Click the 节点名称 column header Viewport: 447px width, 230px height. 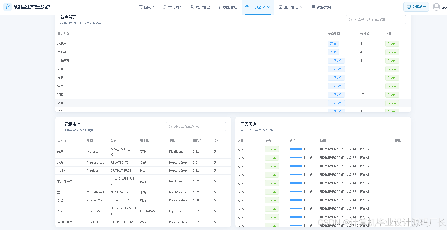tap(63, 34)
